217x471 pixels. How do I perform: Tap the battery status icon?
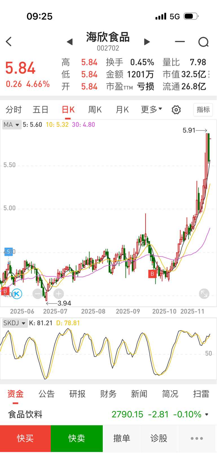tap(191, 16)
